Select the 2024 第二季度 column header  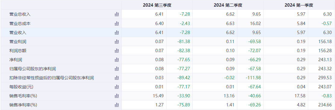pyautogui.click(x=228, y=5)
